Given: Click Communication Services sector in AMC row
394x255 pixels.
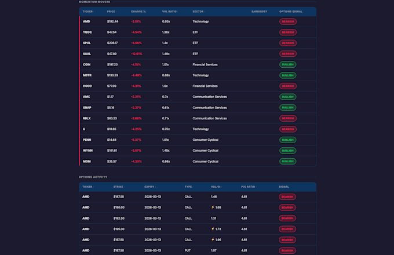Looking at the screenshot, I should (210, 97).
